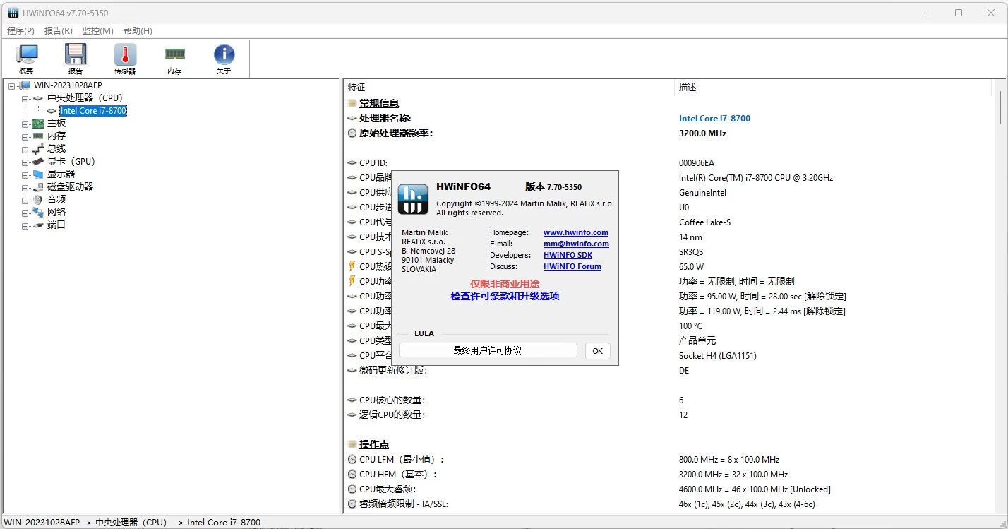
Task: Click the 显示器 monitor icon in tree
Action: tap(37, 174)
